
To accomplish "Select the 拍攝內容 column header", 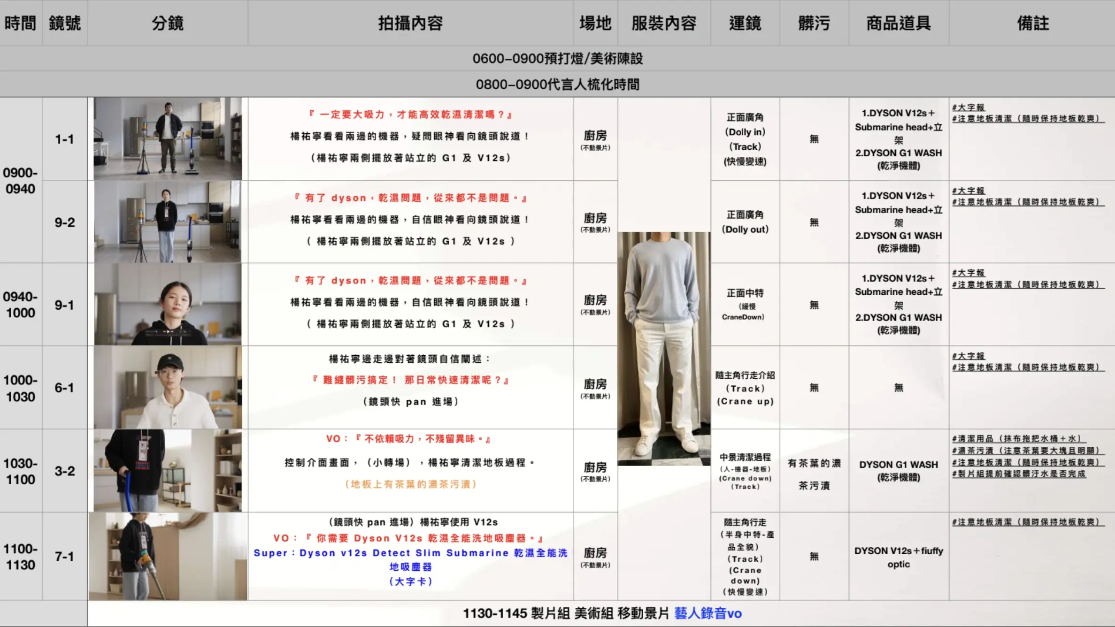I will pos(410,23).
